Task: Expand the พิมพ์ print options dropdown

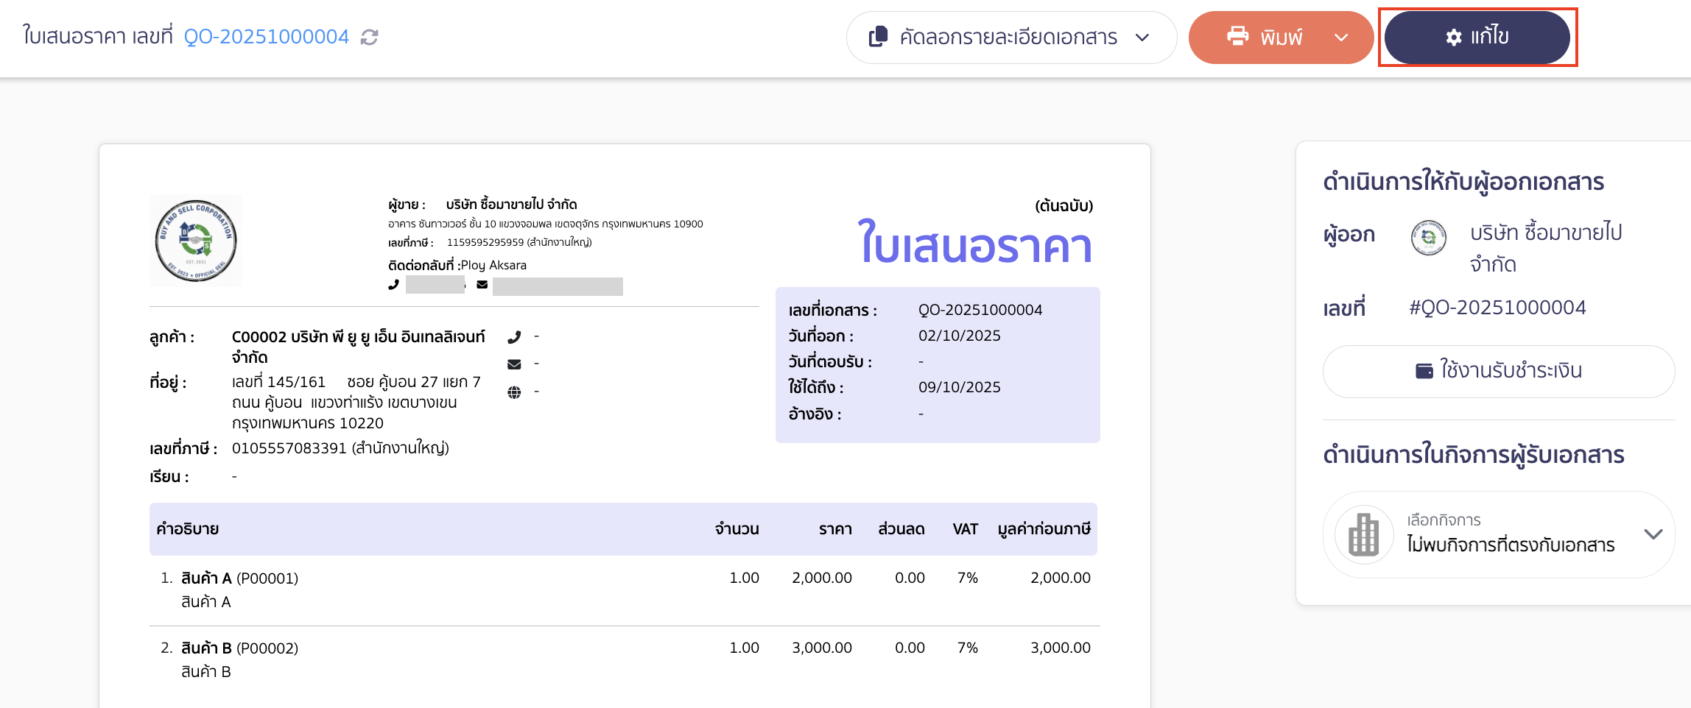Action: click(x=1342, y=37)
